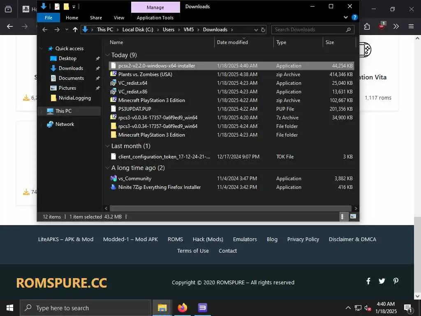Collapse the Last month (1) group

(x=107, y=146)
